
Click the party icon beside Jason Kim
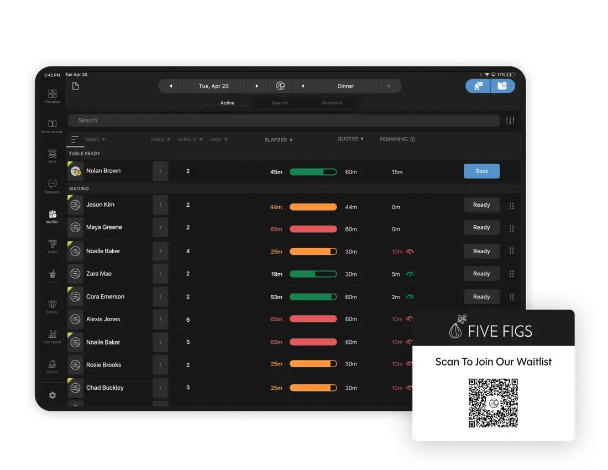point(76,205)
